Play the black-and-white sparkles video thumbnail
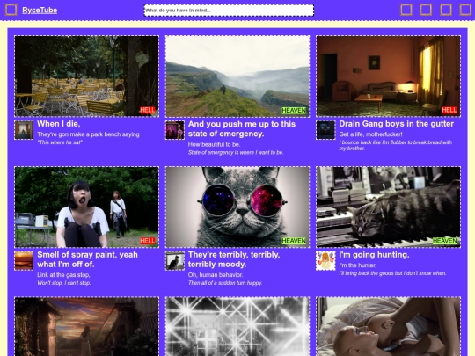 pos(237,327)
